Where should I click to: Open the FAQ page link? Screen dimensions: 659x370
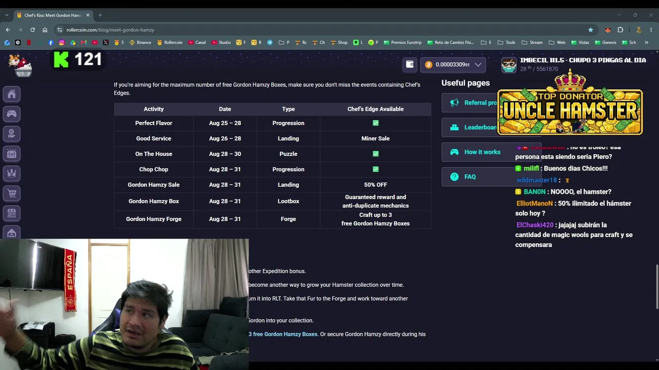click(492, 177)
